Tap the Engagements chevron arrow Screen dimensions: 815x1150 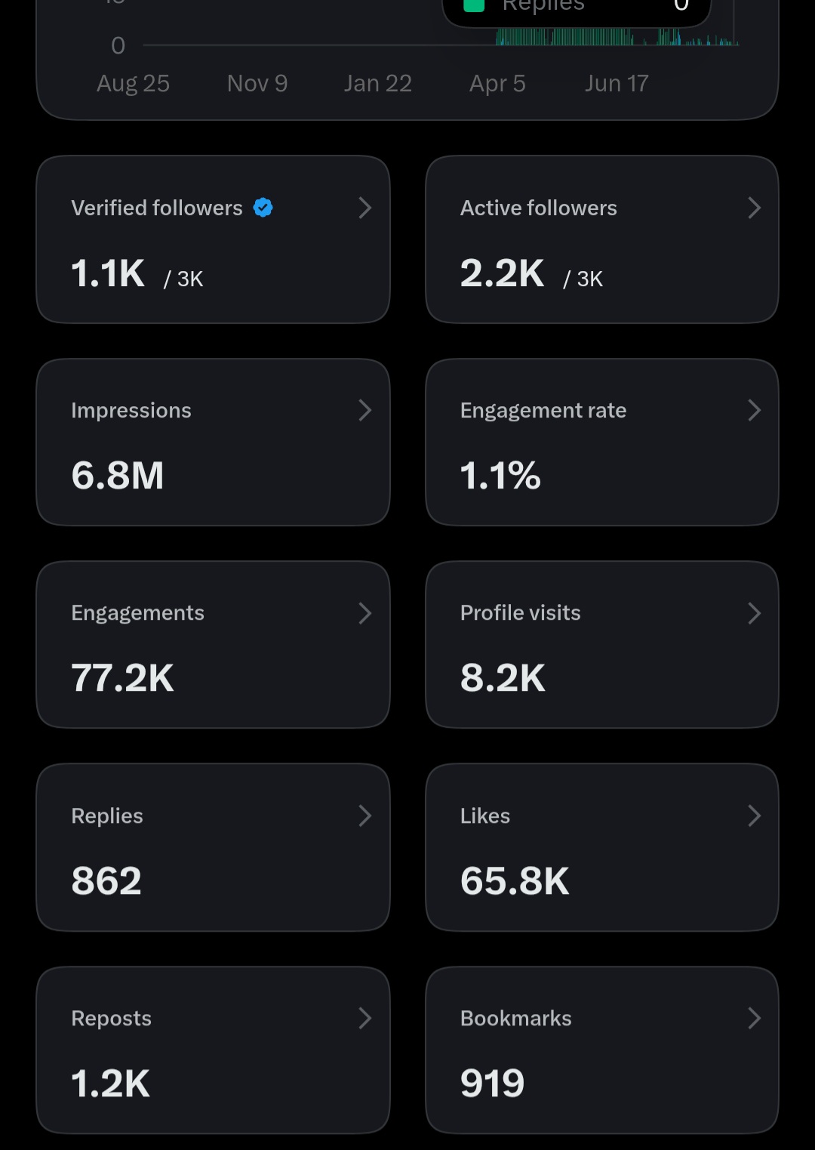click(365, 613)
